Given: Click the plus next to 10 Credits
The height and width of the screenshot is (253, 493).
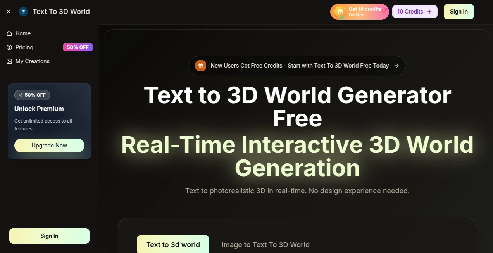Looking at the screenshot, I should tap(429, 11).
